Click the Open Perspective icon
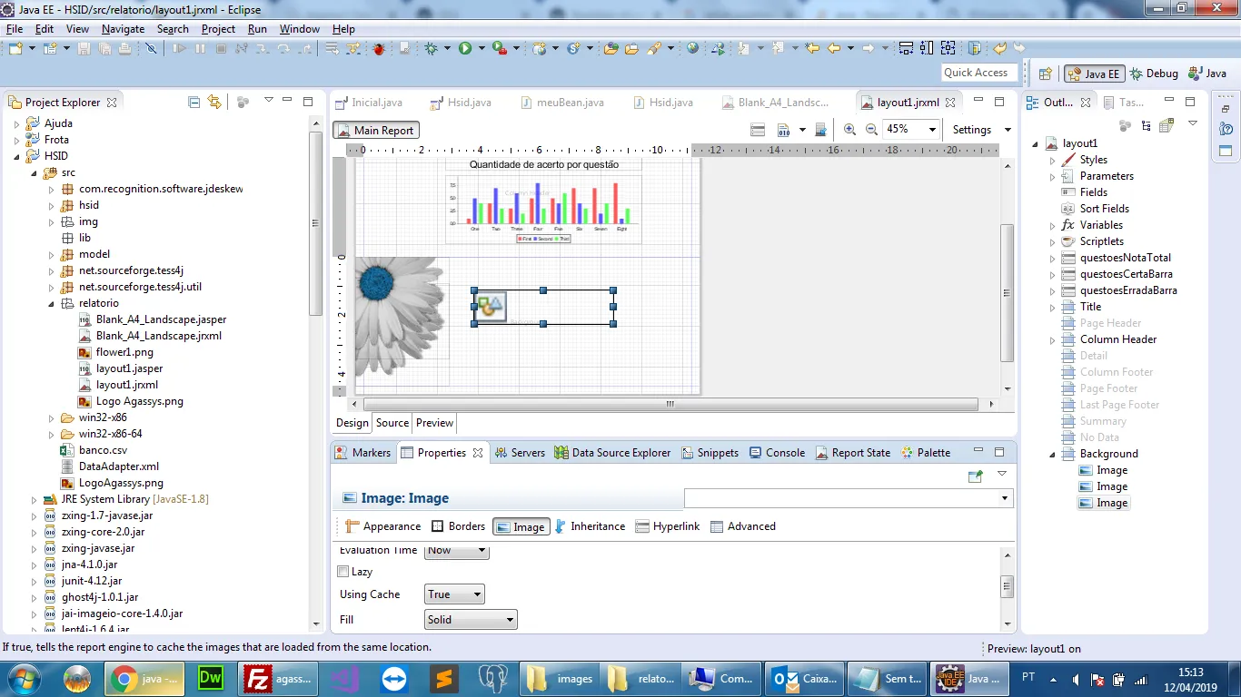The height and width of the screenshot is (697, 1241). tap(1045, 74)
